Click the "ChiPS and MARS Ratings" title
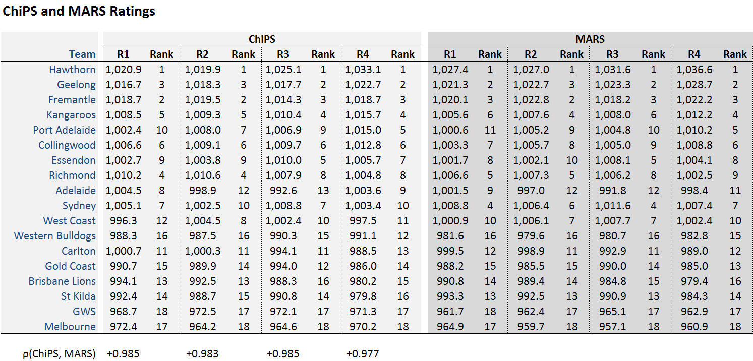Screen dimensions: 753x361 (79, 11)
